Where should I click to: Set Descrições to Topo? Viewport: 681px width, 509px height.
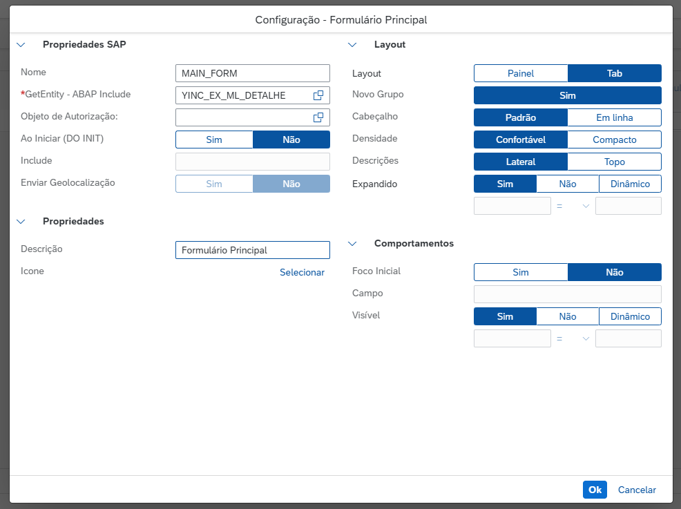[615, 162]
